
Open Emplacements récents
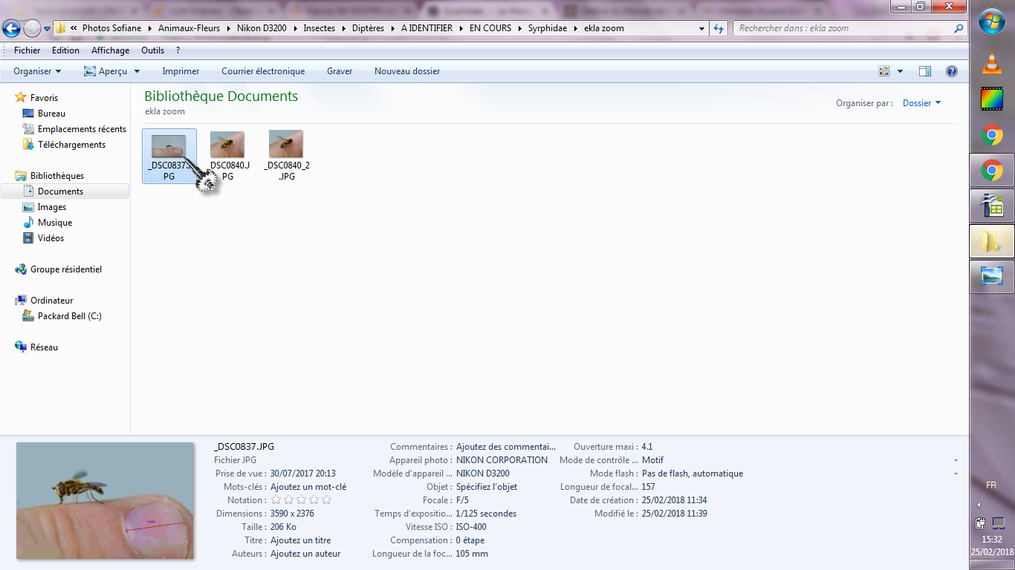pyautogui.click(x=82, y=129)
